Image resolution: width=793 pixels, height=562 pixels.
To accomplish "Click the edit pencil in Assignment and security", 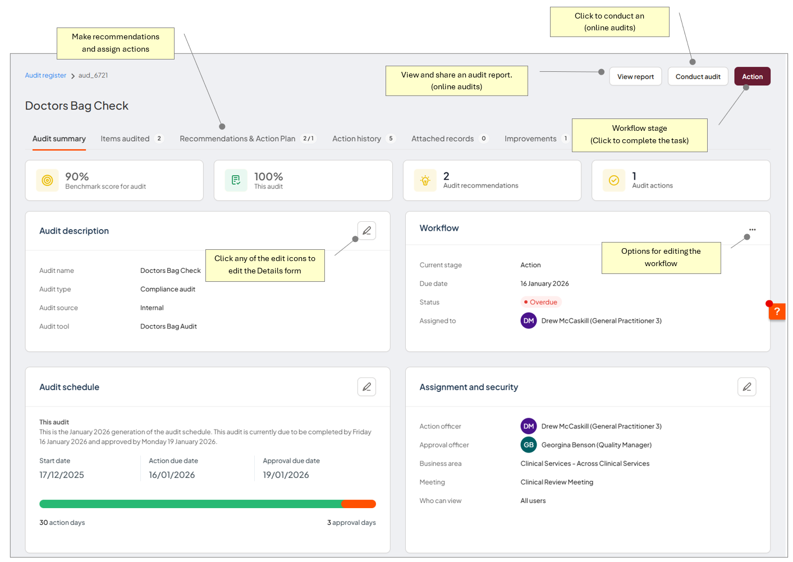I will pyautogui.click(x=746, y=387).
